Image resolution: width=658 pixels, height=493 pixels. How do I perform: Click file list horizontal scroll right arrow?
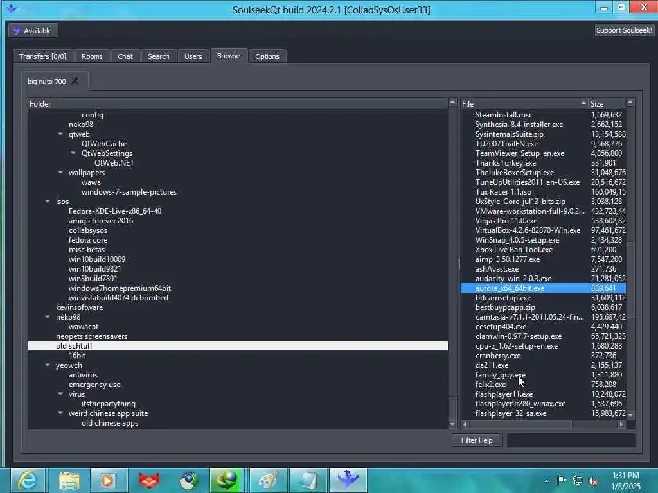point(621,424)
